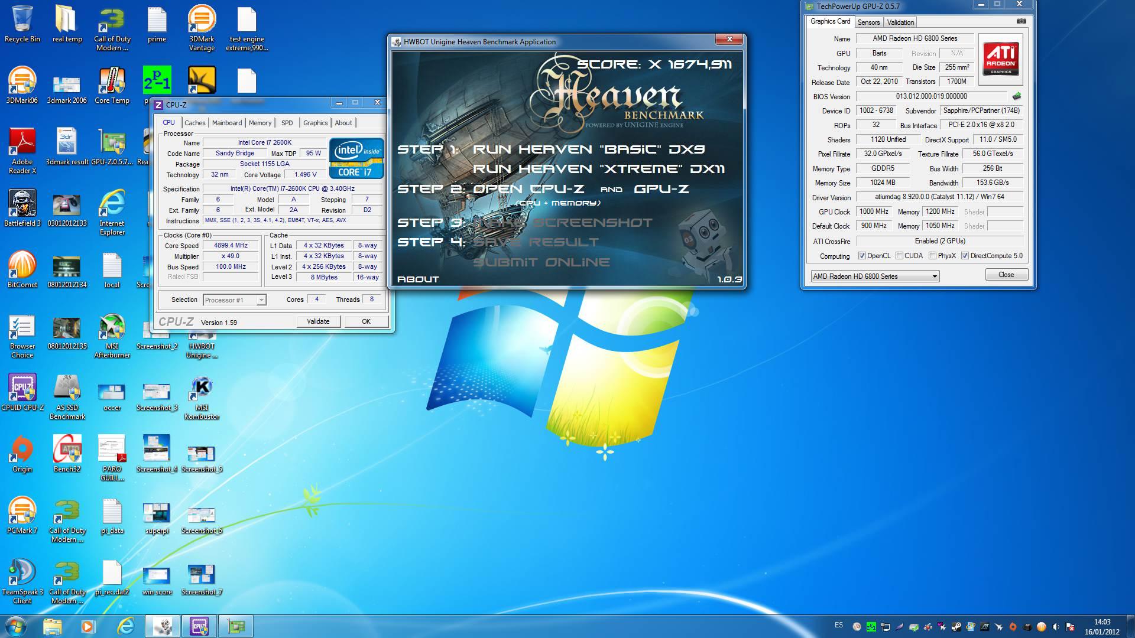1135x638 pixels.
Task: Click the Validate button in CPU-Z
Action: [318, 321]
